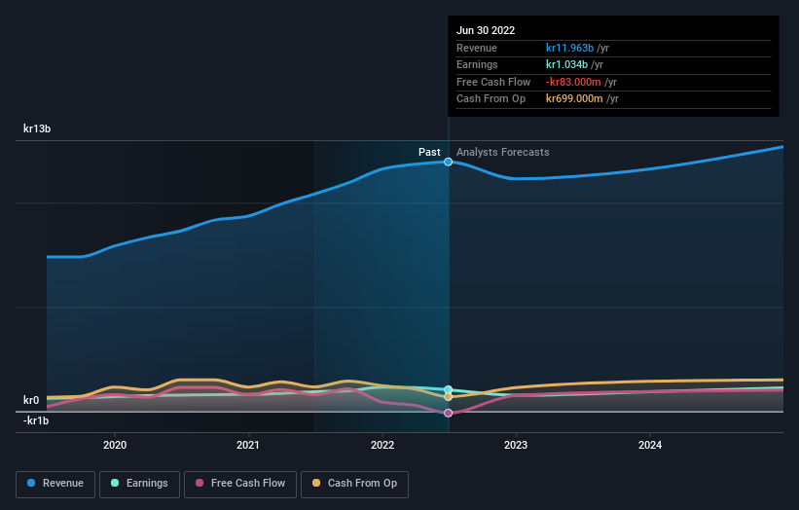Click the Free Cash Flow label in tooltip
Image resolution: width=799 pixels, height=510 pixels.
click(493, 82)
